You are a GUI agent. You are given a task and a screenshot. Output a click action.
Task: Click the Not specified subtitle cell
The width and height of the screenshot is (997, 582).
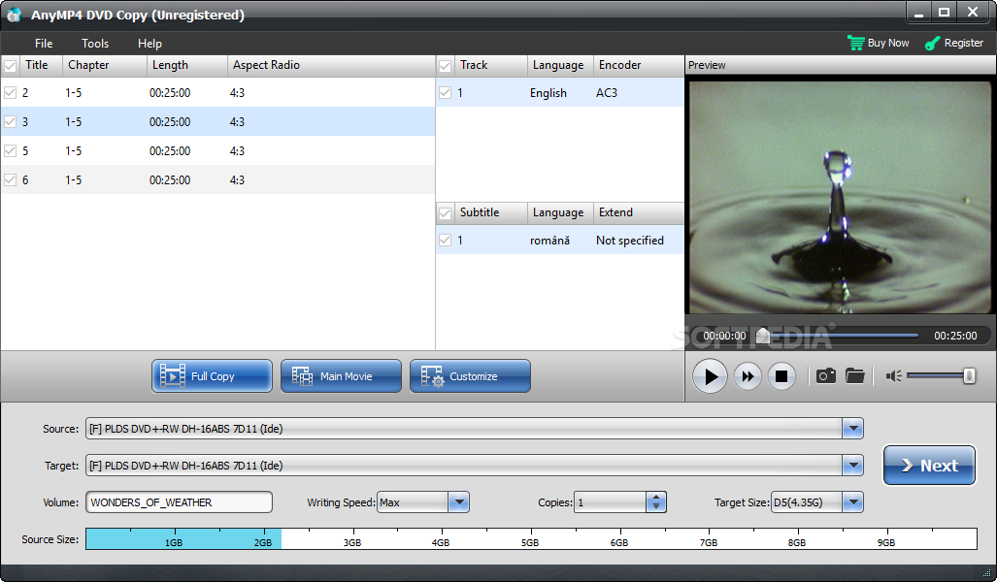(629, 241)
